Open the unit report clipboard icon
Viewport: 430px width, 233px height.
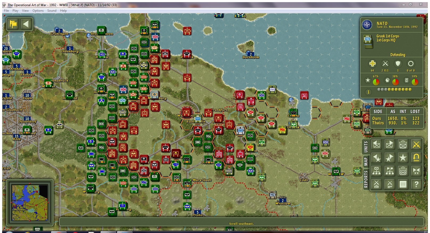pyautogui.click(x=403, y=144)
